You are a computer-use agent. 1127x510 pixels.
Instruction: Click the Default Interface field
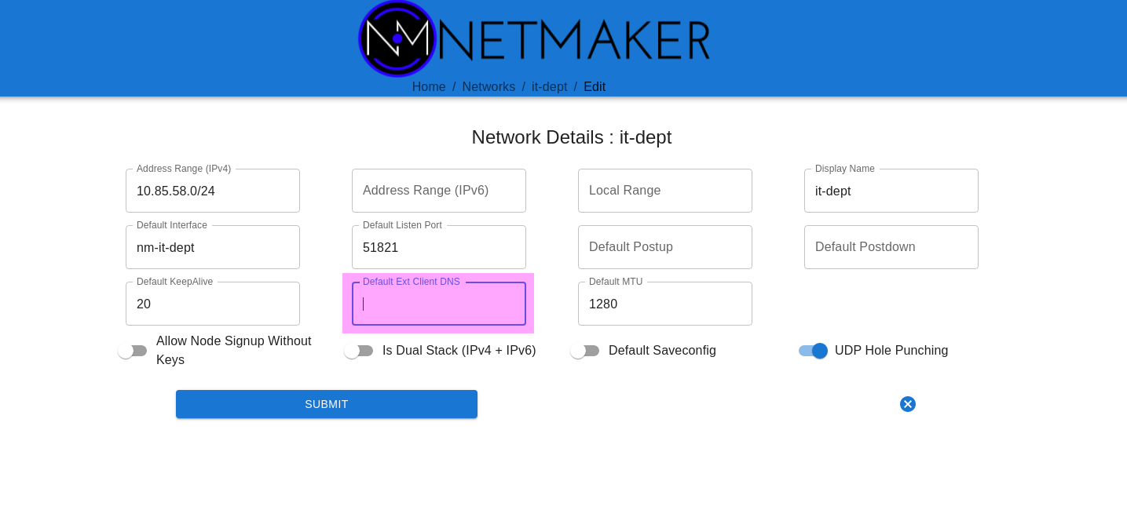pos(213,247)
